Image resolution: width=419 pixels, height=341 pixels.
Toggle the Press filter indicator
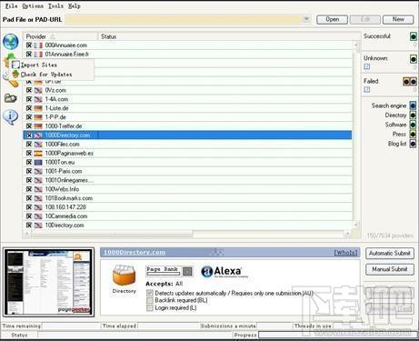413,134
